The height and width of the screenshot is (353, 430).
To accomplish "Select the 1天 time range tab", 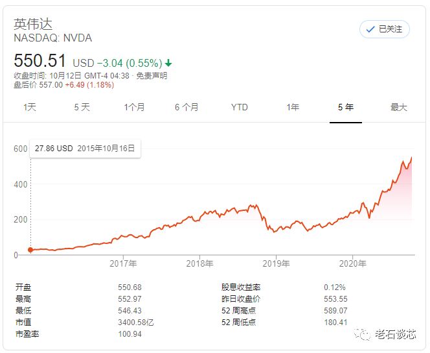I will pos(30,107).
